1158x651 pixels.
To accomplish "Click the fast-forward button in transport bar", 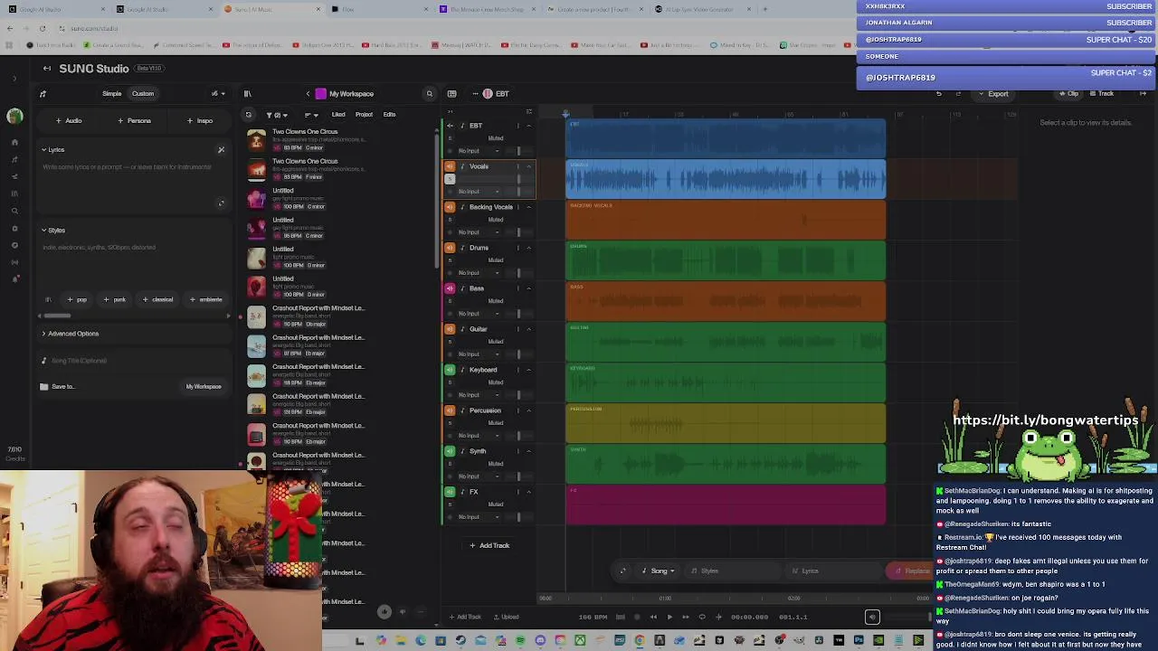I will [x=686, y=617].
